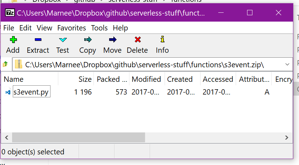Image resolution: width=299 pixels, height=165 pixels.
Task: Open the Favorites menu
Action: tap(71, 28)
